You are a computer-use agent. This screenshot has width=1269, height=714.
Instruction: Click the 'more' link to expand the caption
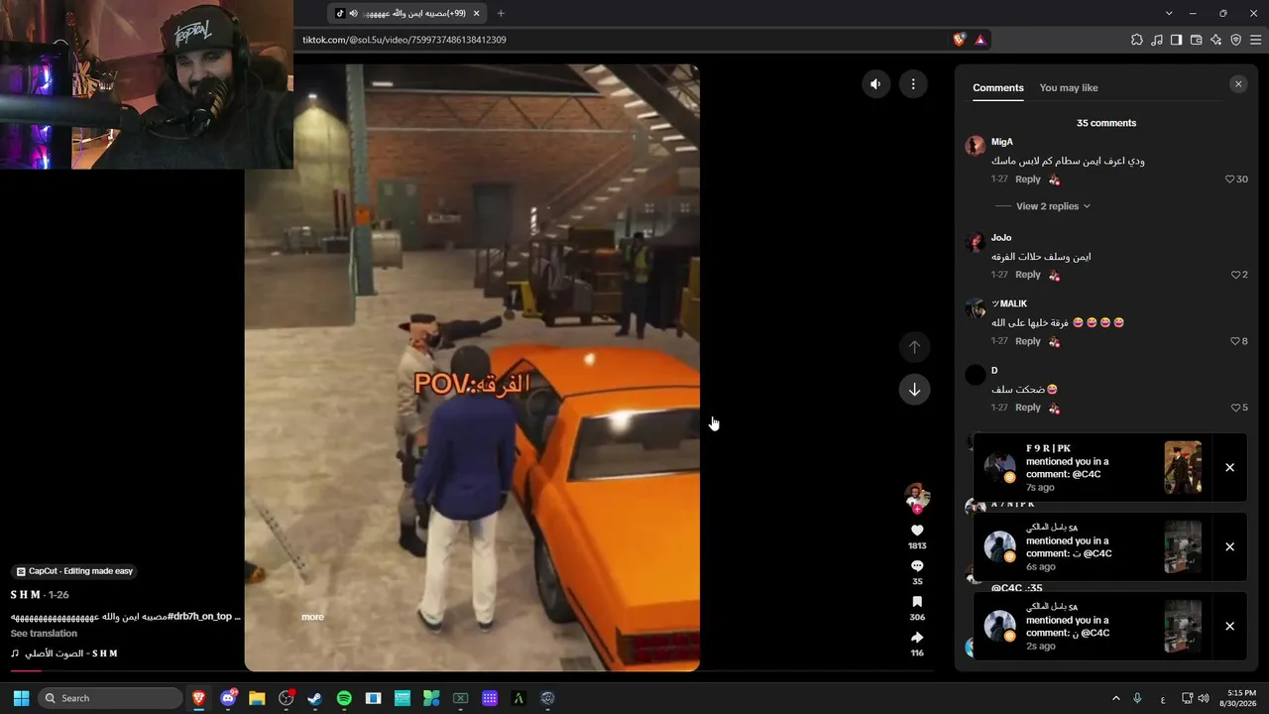(x=312, y=617)
